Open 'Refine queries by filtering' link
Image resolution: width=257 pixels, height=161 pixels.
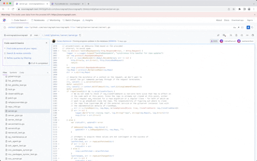[x=19, y=58]
